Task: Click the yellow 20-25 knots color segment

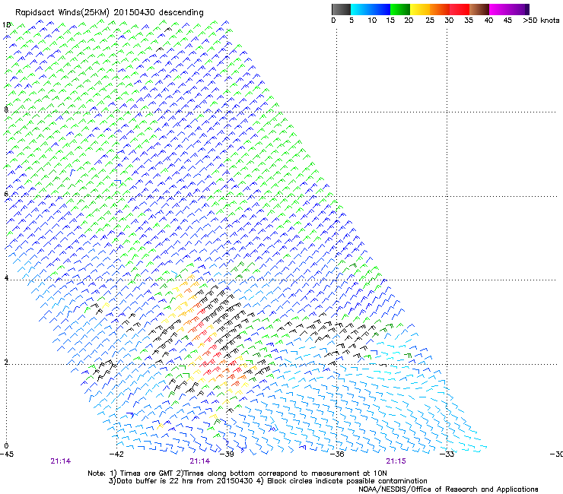Action: point(420,9)
